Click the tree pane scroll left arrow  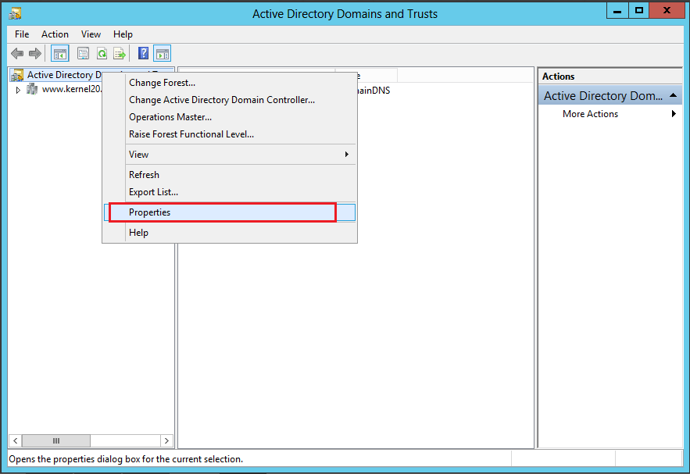[16, 440]
